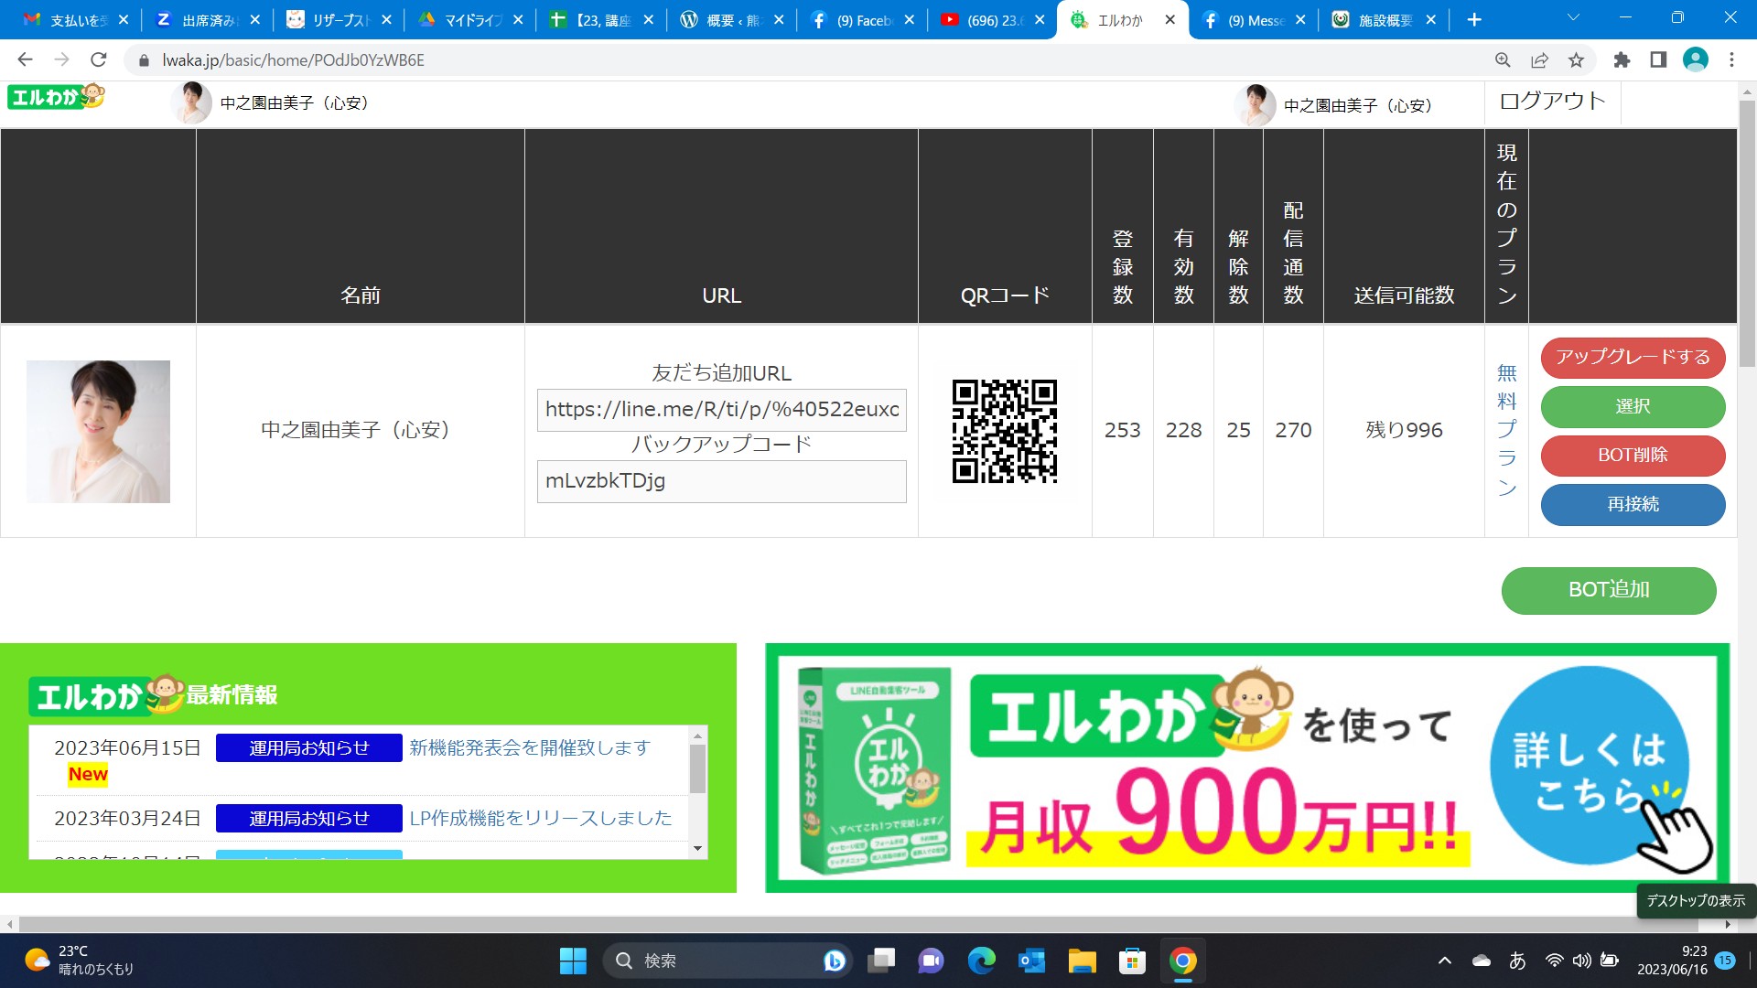Bookmark this page with star icon
Image resolution: width=1757 pixels, height=988 pixels.
[1576, 60]
